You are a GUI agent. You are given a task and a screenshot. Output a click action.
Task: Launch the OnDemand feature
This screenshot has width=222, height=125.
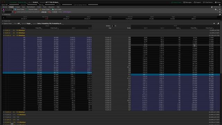coord(216,7)
